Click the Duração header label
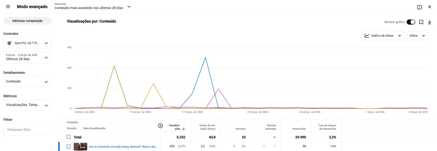 (72, 128)
